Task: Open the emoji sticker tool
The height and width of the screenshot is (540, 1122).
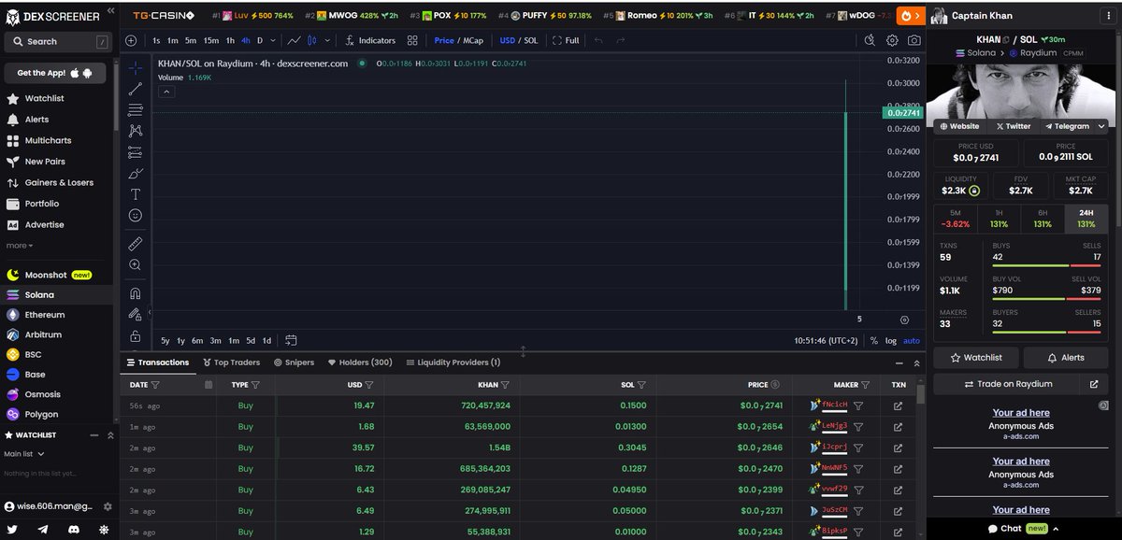Action: coord(136,216)
